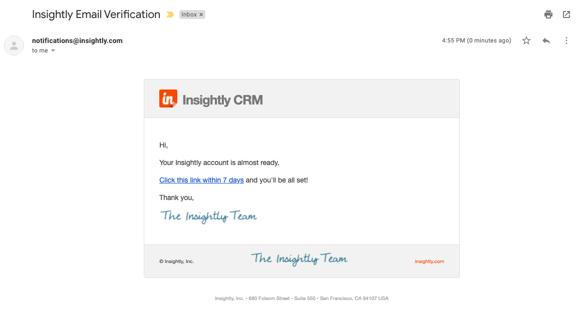579x310 pixels.
Task: Click the footer 'The Insightly Team' signature image
Action: click(x=299, y=259)
